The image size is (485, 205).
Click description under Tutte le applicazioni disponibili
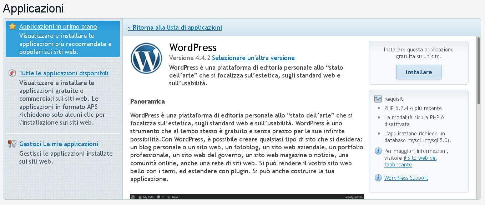[62, 102]
